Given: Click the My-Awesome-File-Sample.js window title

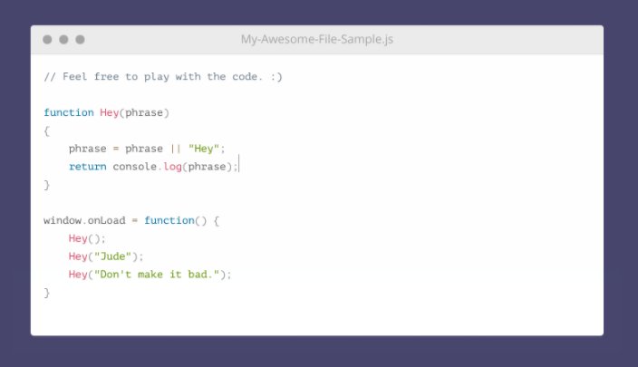Looking at the screenshot, I should point(317,40).
